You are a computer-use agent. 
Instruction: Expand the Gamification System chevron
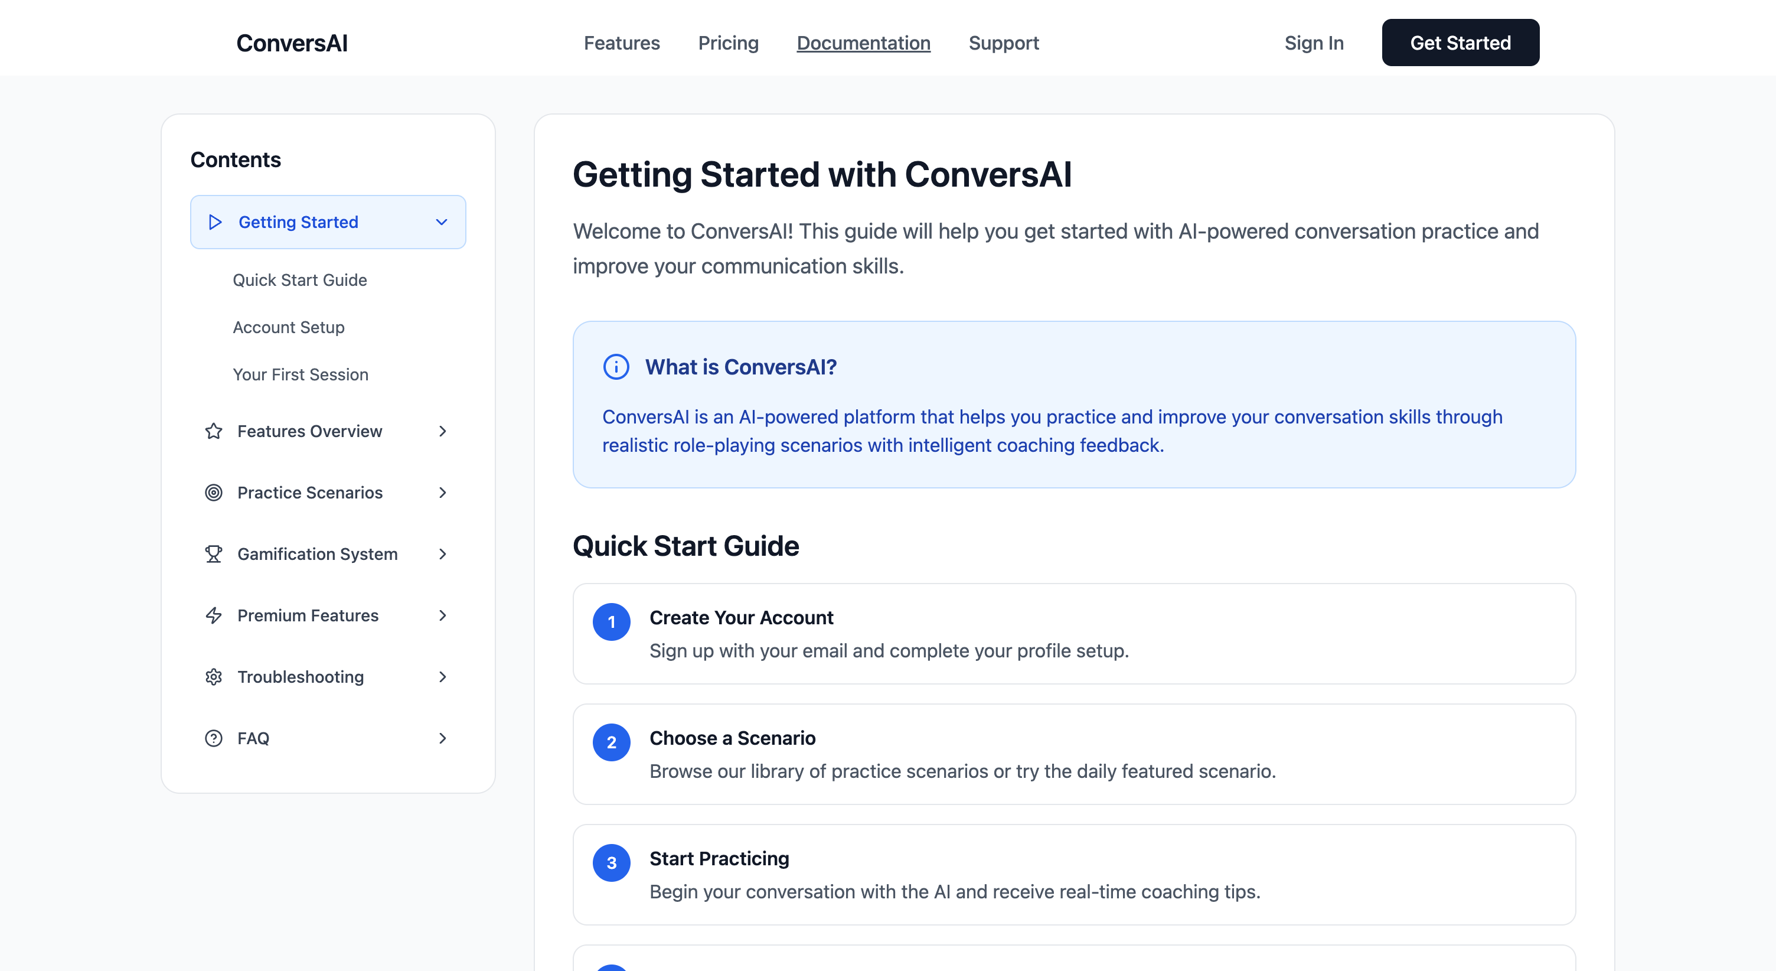pos(443,554)
